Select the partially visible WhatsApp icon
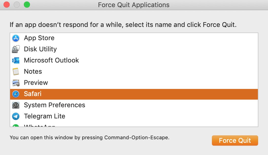The image size is (268, 155). click(x=16, y=126)
